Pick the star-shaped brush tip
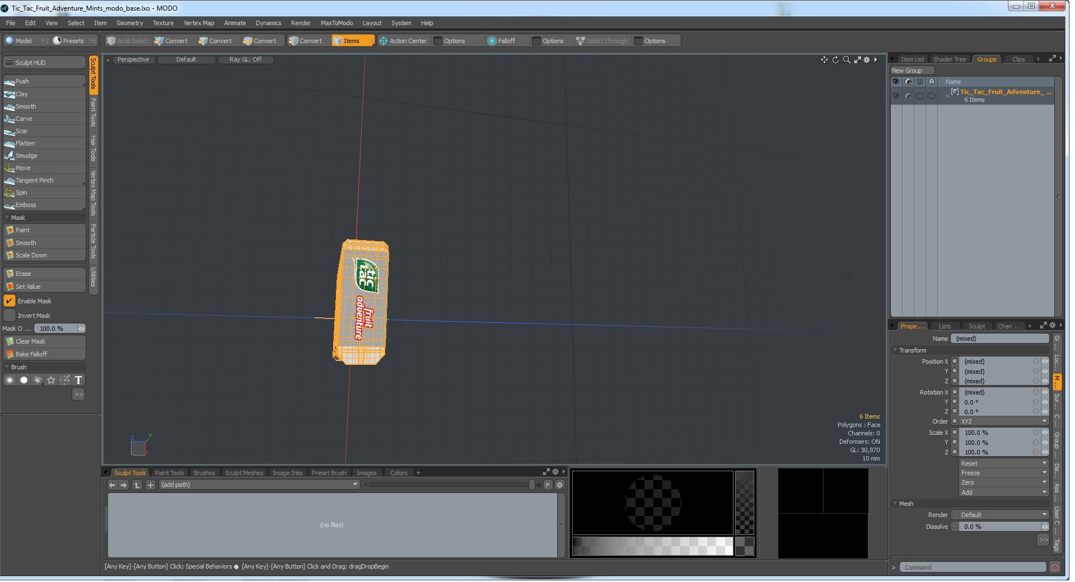The height and width of the screenshot is (582, 1075). coord(51,381)
